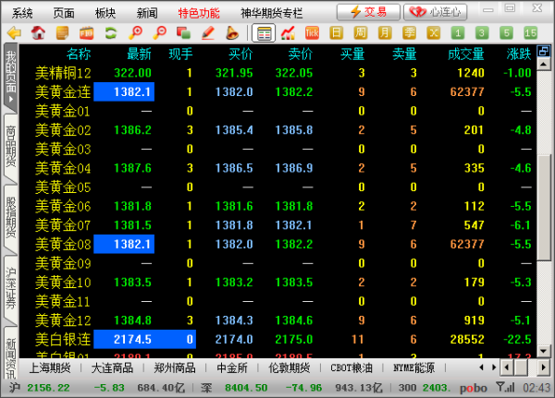The width and height of the screenshot is (555, 398).
Task: Open the 特色功能 menu
Action: point(199,13)
